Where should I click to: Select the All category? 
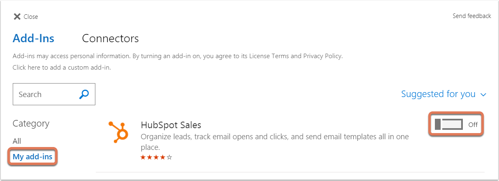point(17,141)
